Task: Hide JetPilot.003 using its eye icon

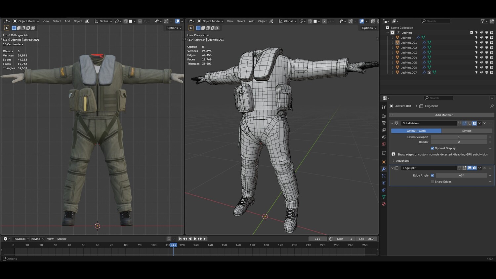Action: [x=481, y=53]
